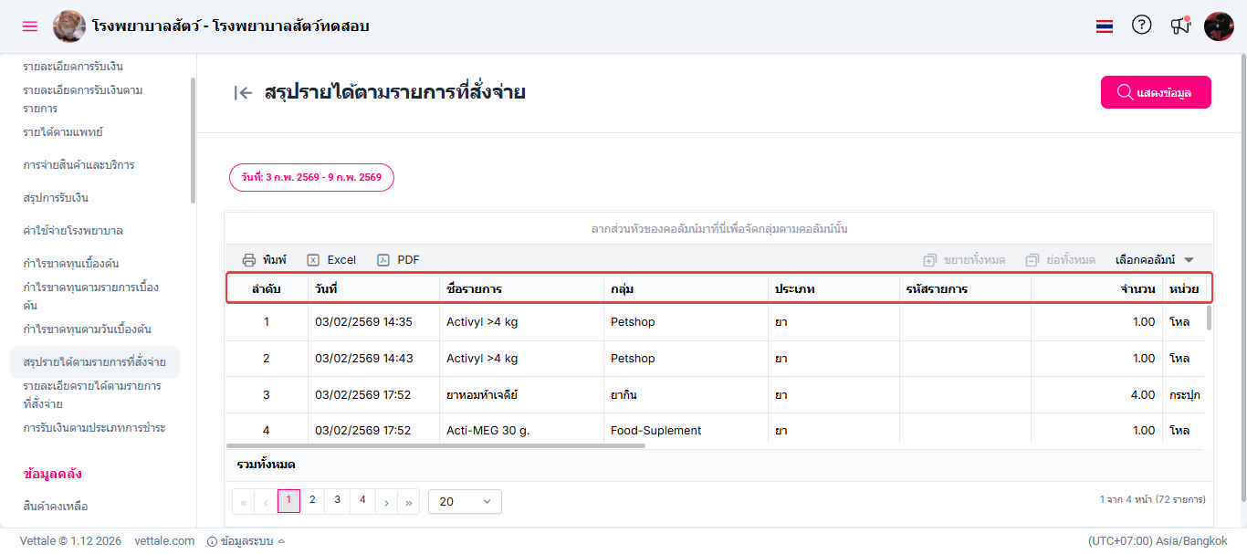This screenshot has width=1247, height=554.
Task: Go to page 2 of results
Action: (312, 500)
